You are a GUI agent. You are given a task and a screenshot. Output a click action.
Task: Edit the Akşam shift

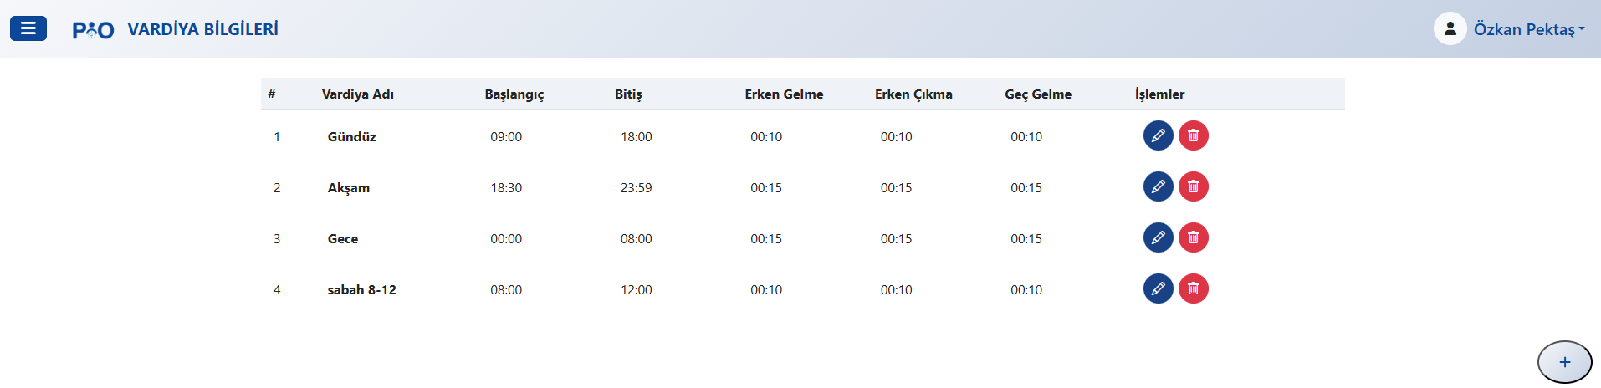click(x=1158, y=186)
